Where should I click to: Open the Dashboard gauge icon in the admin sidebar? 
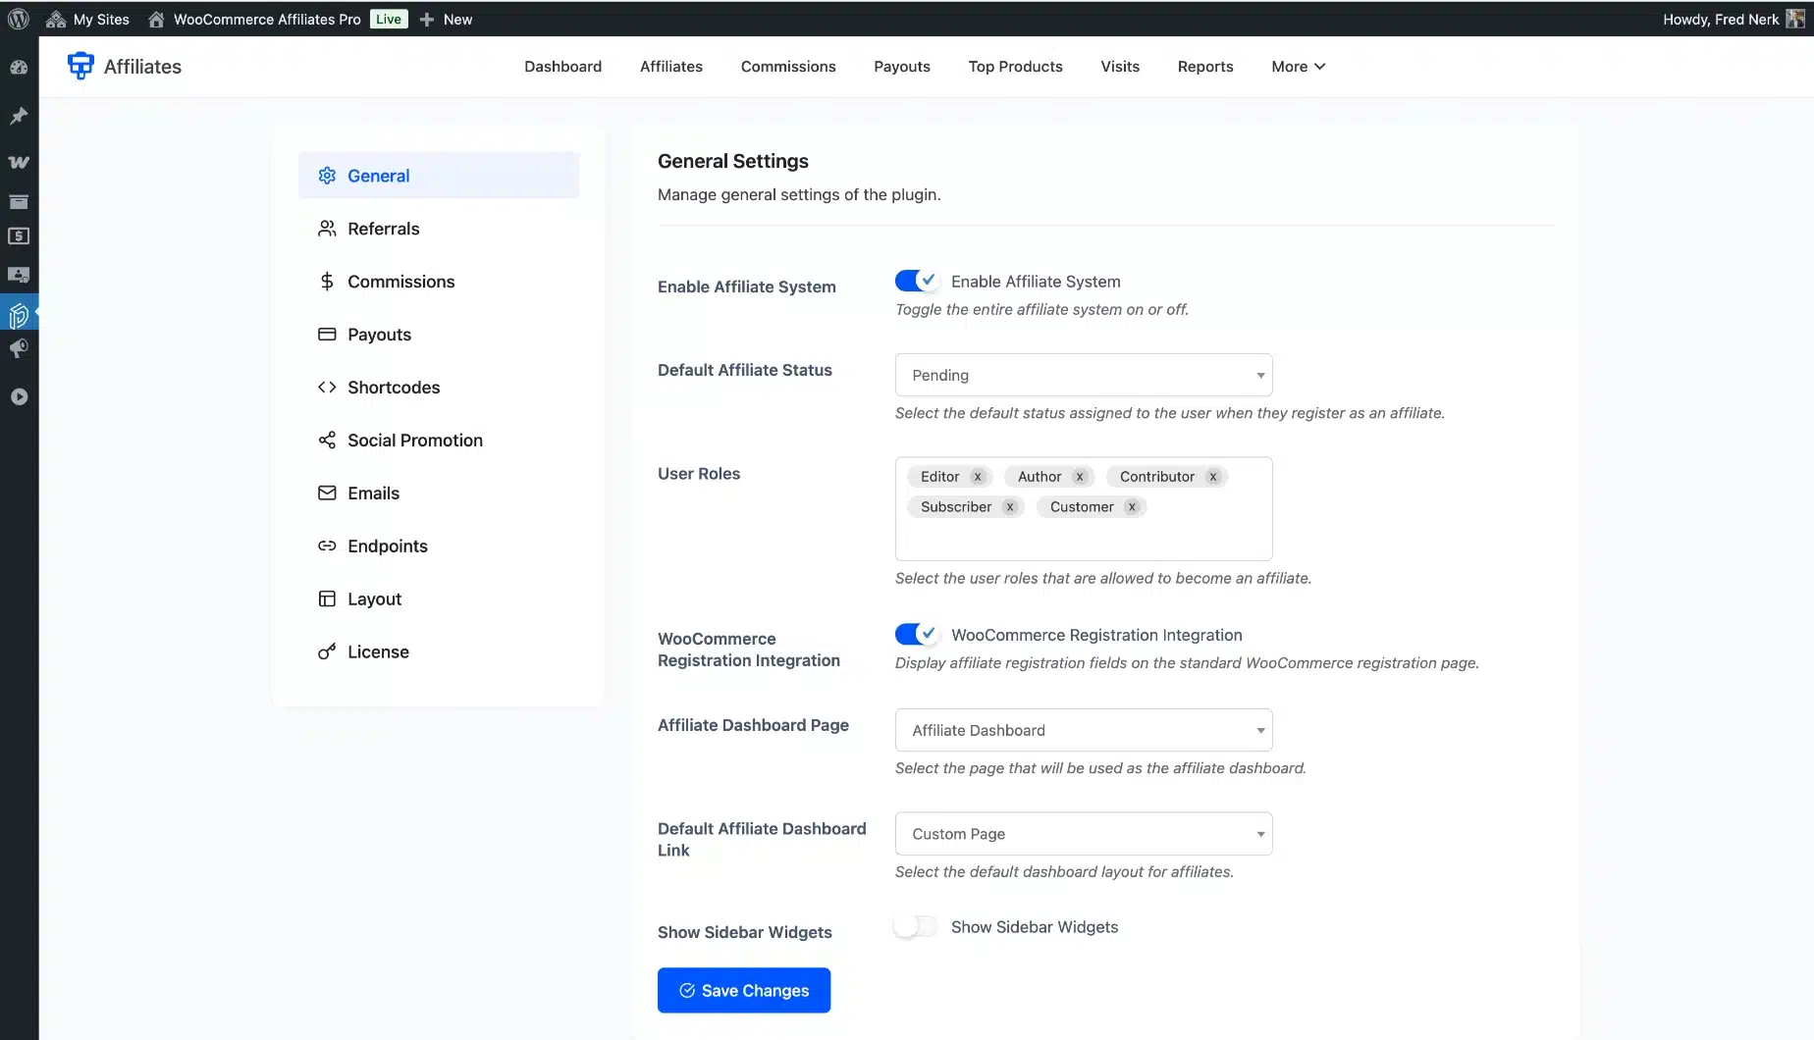19,68
